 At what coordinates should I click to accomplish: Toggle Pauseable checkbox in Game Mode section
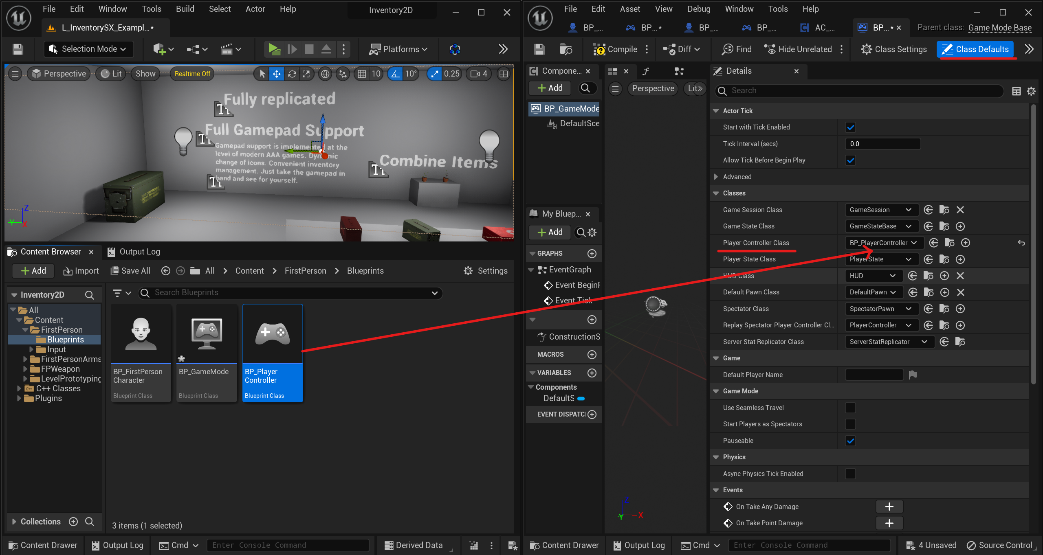tap(851, 441)
